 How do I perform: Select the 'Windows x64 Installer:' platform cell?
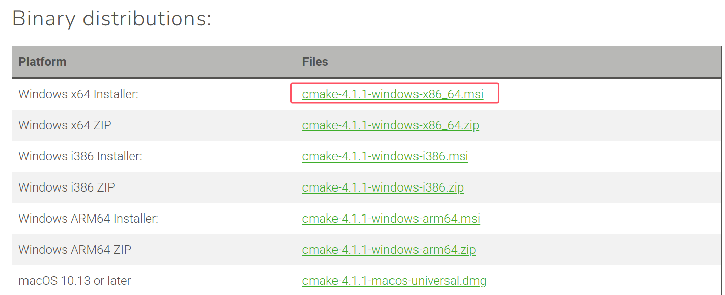point(78,94)
